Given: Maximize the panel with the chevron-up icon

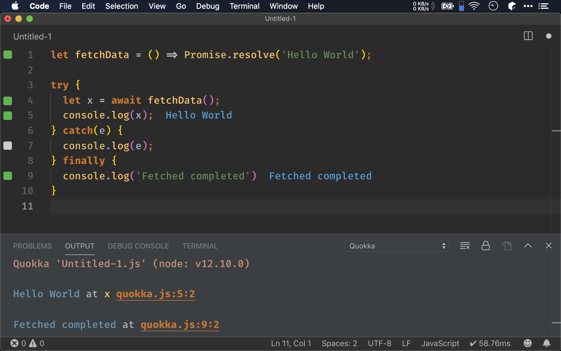Looking at the screenshot, I should tap(528, 246).
